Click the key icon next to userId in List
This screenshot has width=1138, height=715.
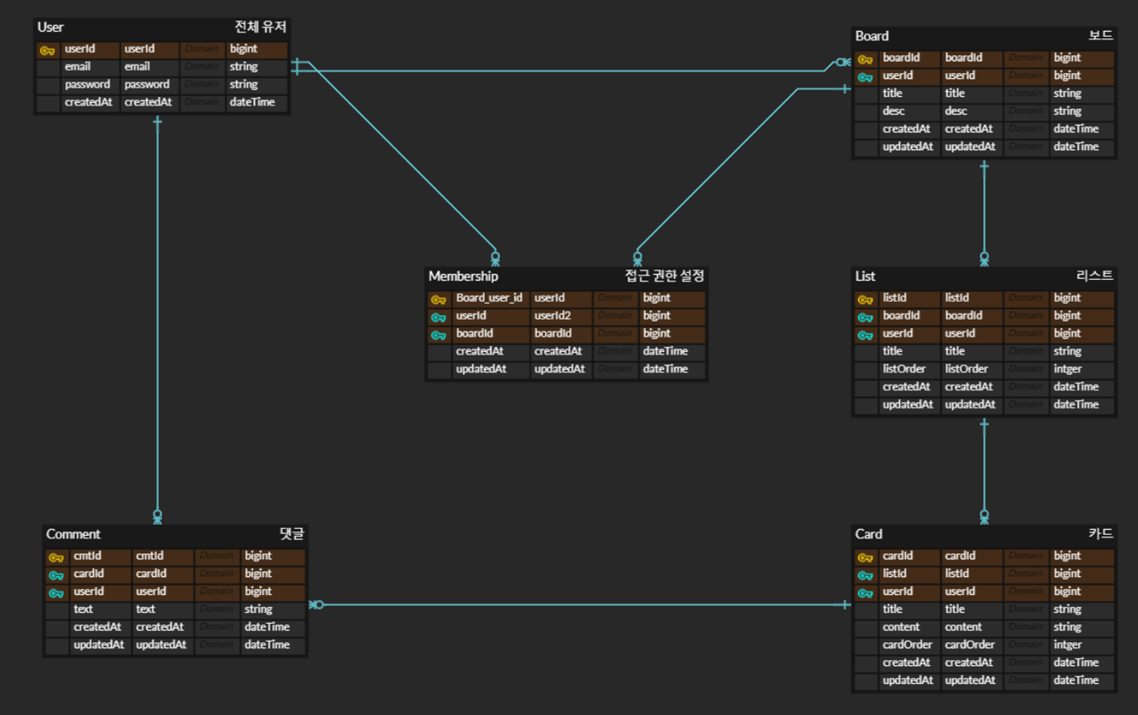865,334
